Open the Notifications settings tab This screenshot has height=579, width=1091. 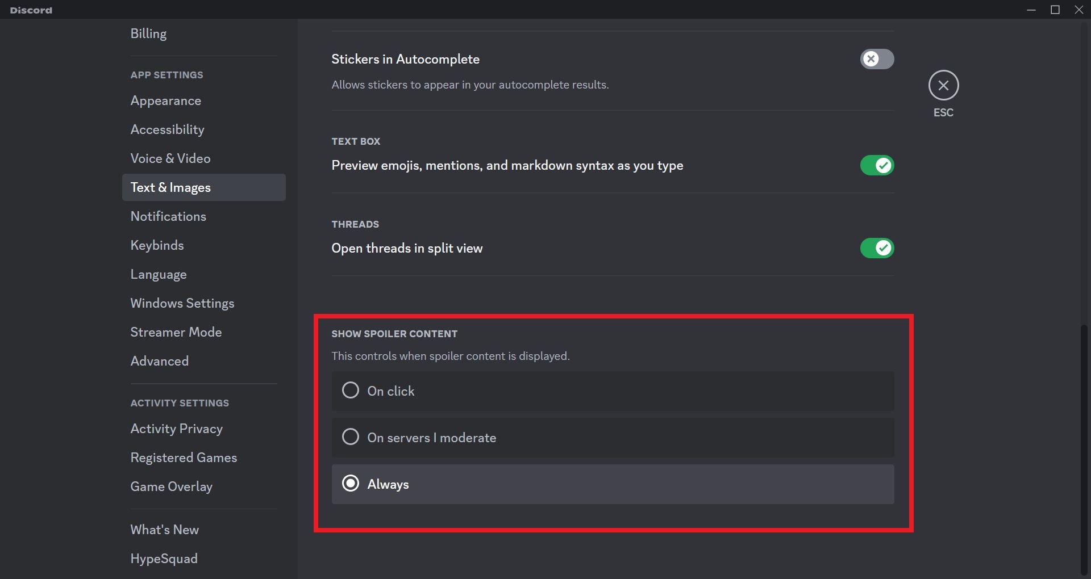pyautogui.click(x=168, y=217)
